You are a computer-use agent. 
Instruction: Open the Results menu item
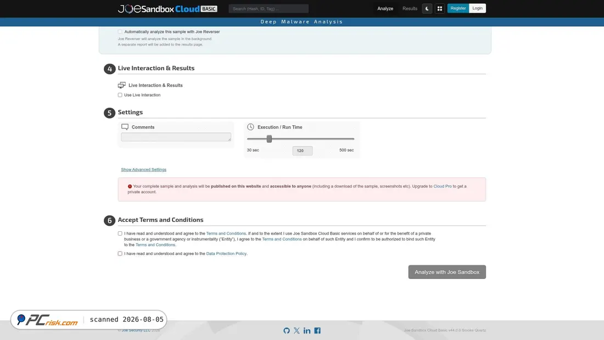[x=410, y=8]
